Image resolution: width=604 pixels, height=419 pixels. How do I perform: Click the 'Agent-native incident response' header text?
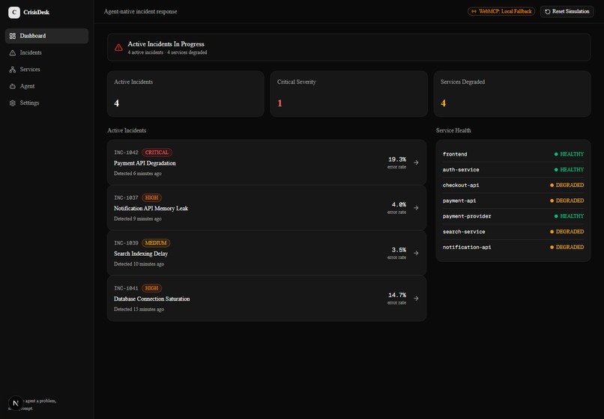click(x=141, y=11)
